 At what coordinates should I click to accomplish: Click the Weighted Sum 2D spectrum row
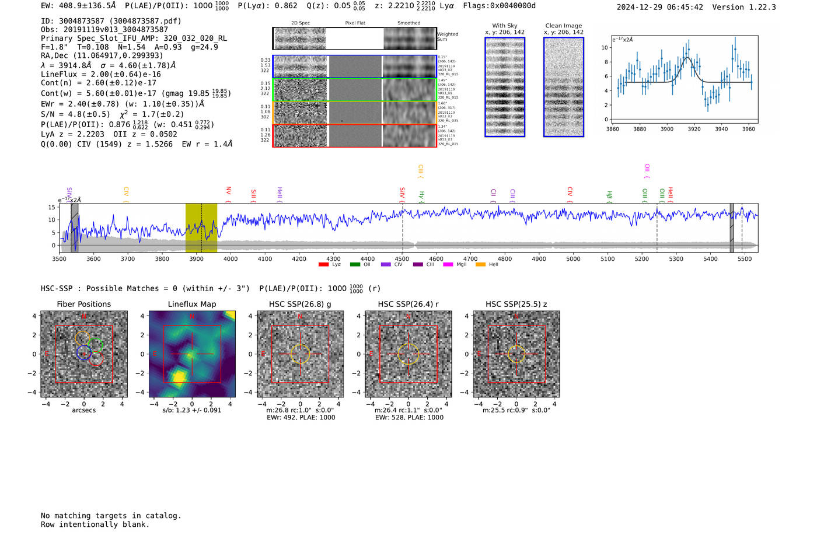point(354,39)
